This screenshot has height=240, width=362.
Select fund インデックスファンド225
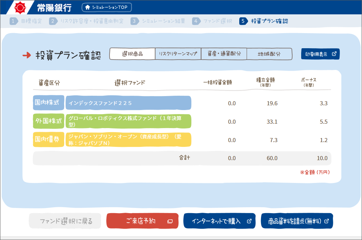pos(128,103)
